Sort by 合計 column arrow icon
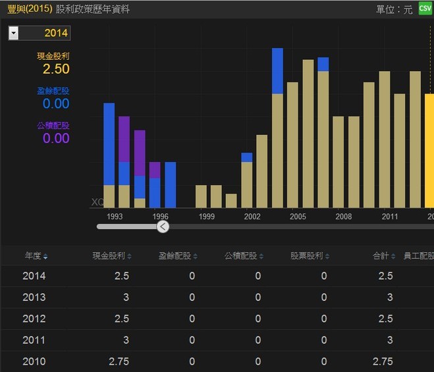The width and height of the screenshot is (434, 372). (393, 256)
